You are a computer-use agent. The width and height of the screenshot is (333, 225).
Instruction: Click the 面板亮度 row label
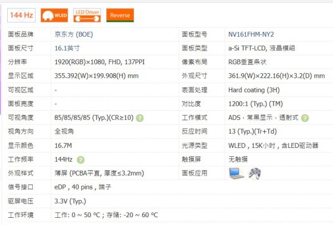[21, 104]
